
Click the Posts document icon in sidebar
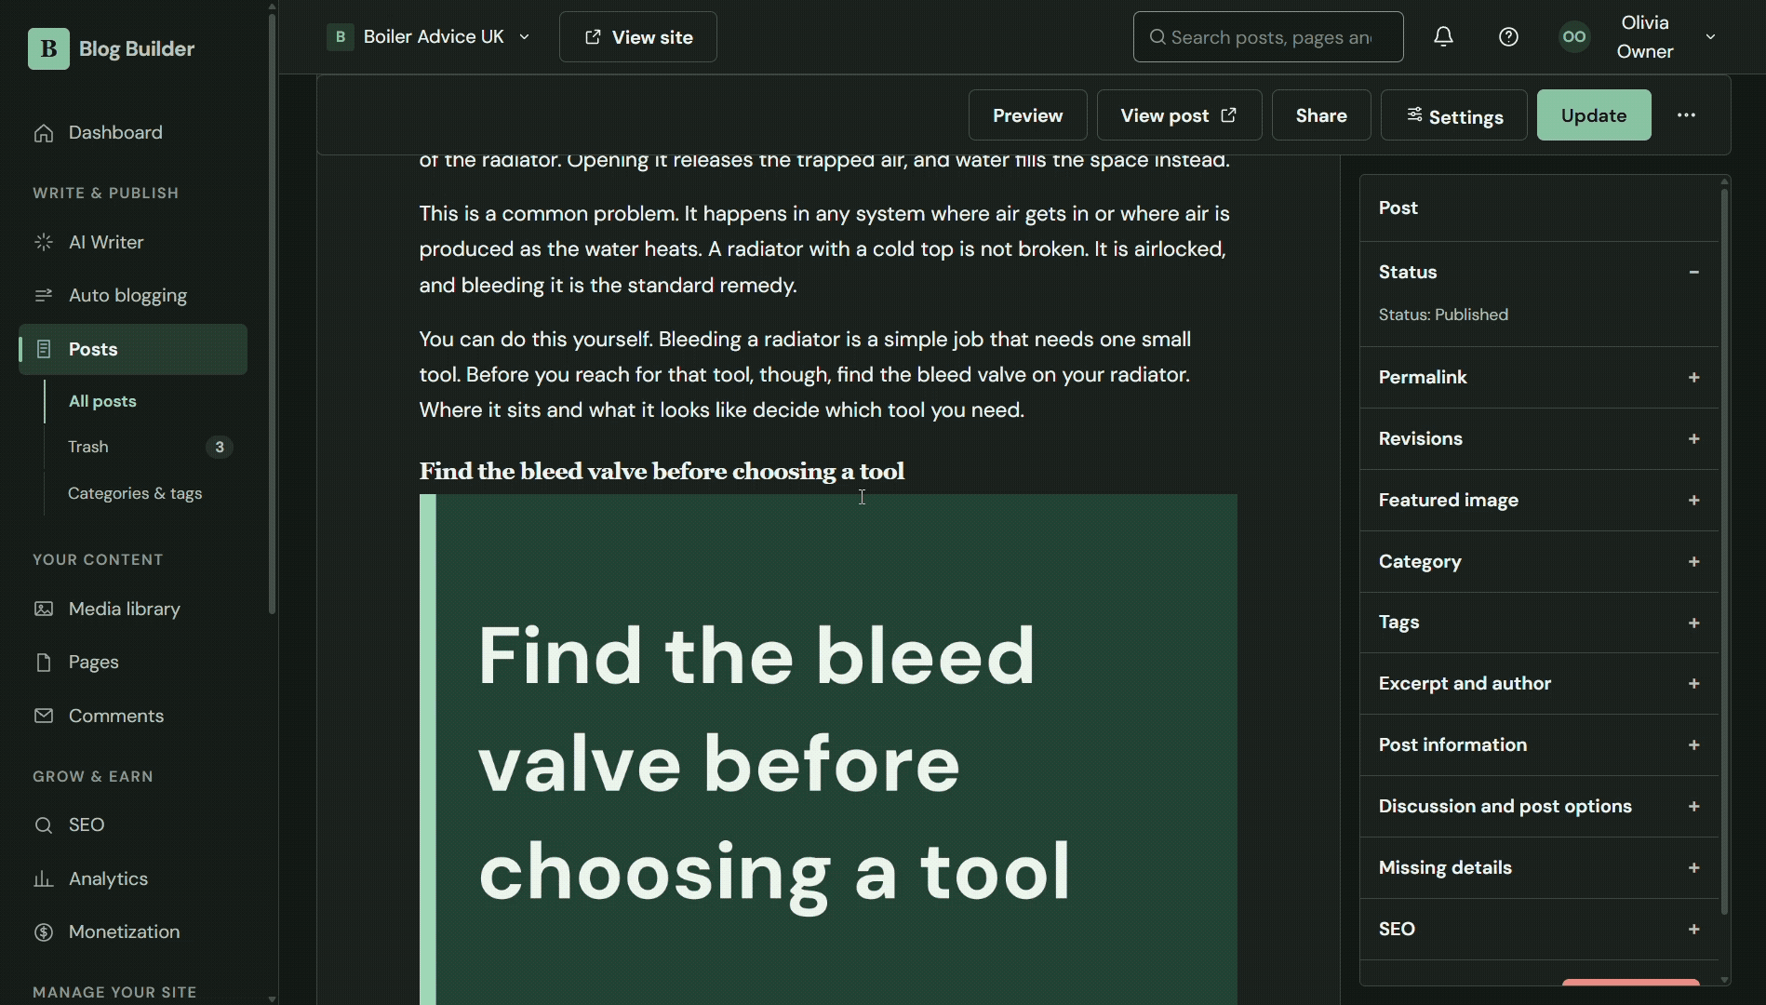[44, 350]
